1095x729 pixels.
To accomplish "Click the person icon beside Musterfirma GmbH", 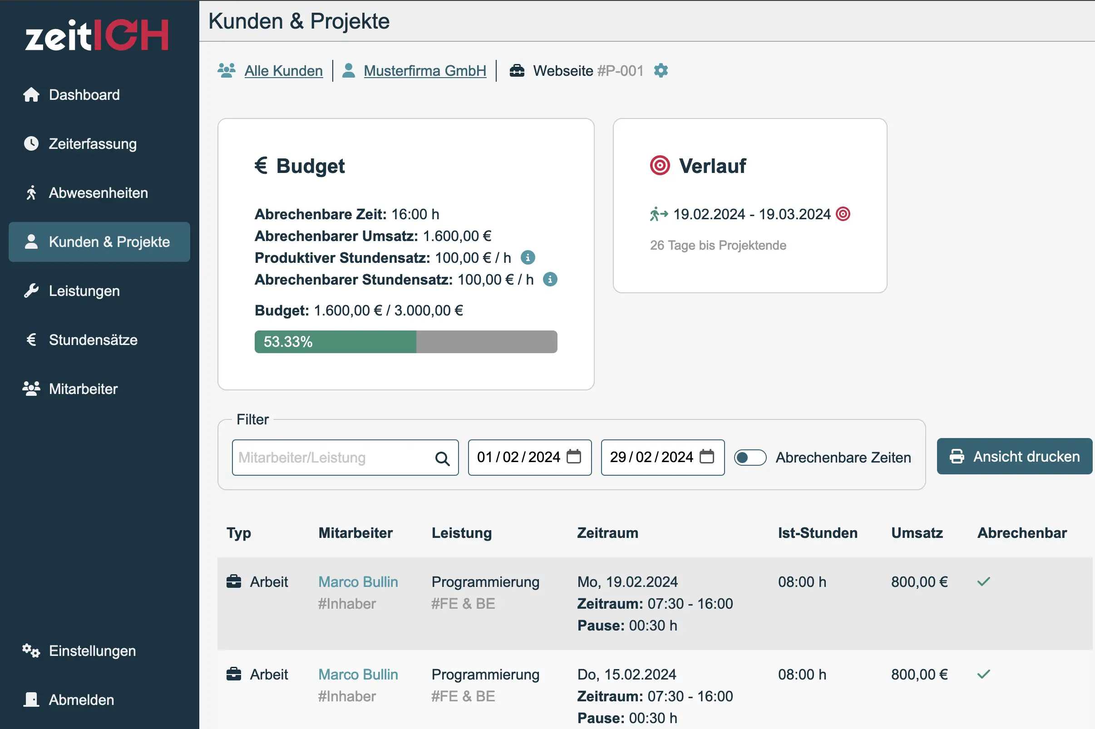I will coord(349,71).
